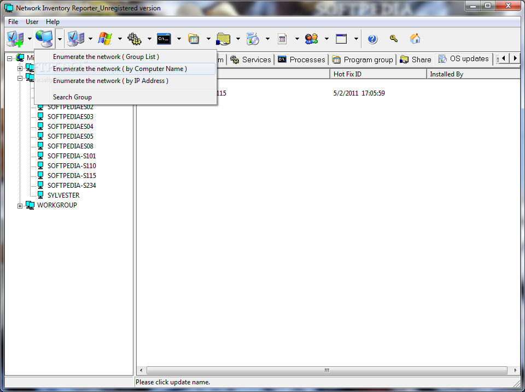
Task: Open dropdown arrow beside Windows flag icon
Action: coord(120,39)
